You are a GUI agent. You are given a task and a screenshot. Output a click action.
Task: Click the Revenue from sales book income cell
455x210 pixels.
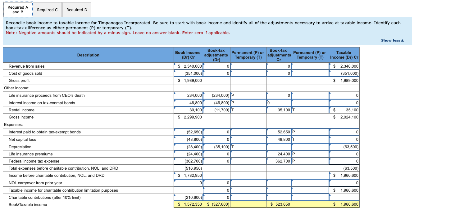(188, 66)
